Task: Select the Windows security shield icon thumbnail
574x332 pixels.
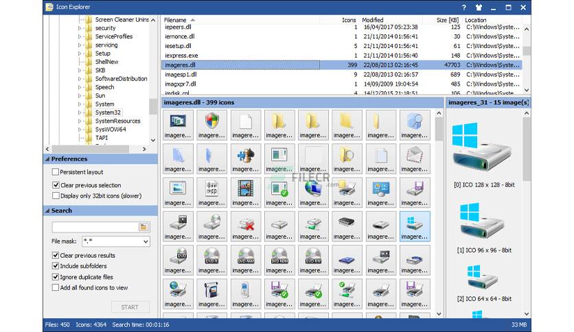Action: (x=211, y=125)
